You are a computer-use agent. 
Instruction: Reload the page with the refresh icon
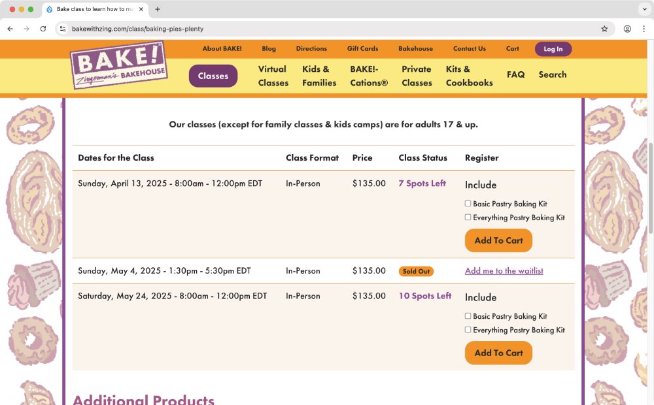coord(43,29)
